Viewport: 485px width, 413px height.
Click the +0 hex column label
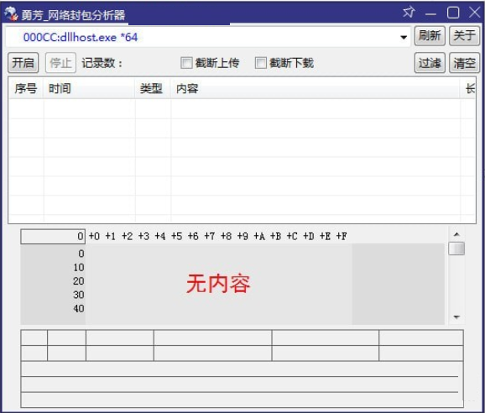click(94, 237)
